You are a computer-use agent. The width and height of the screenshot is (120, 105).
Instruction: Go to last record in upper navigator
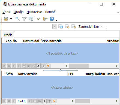(x=29, y=66)
